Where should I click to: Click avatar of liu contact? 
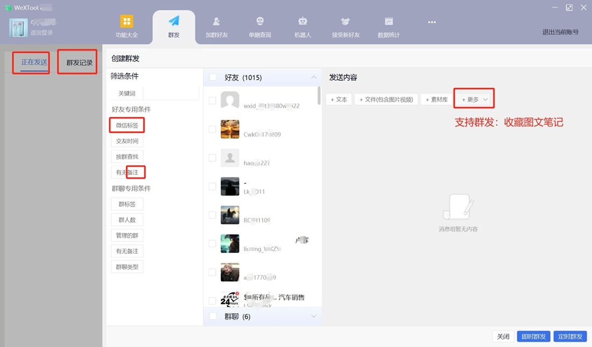pyautogui.click(x=230, y=244)
